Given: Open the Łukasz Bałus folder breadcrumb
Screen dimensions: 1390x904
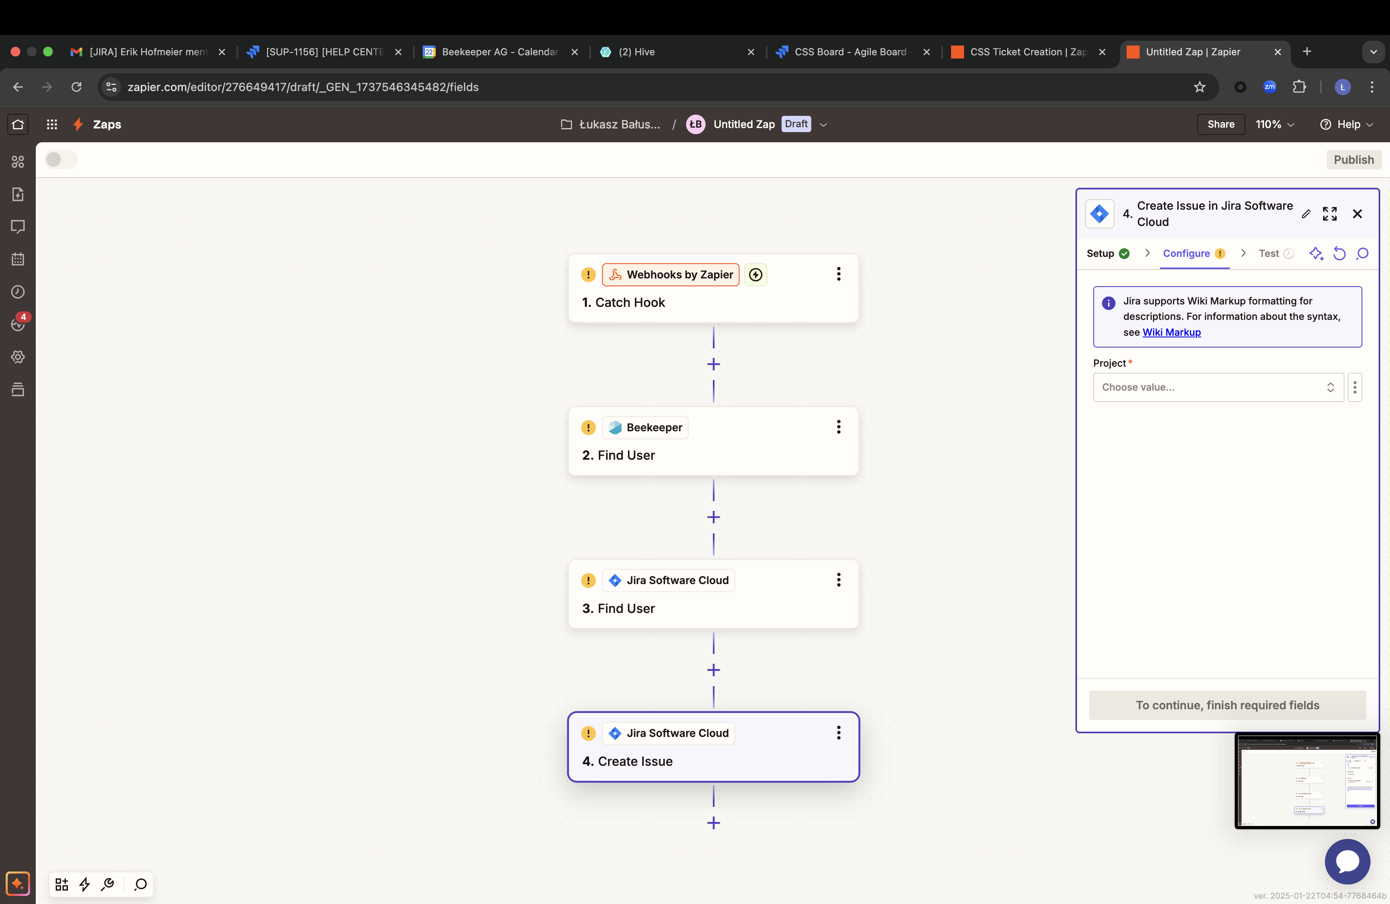Looking at the screenshot, I should (x=611, y=124).
